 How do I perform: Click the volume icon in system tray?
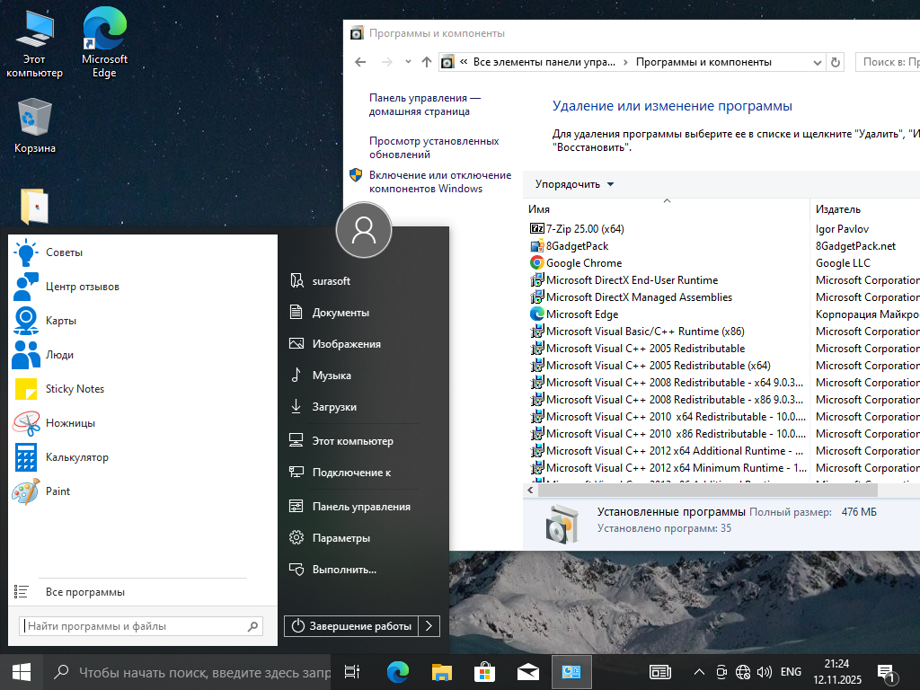765,672
